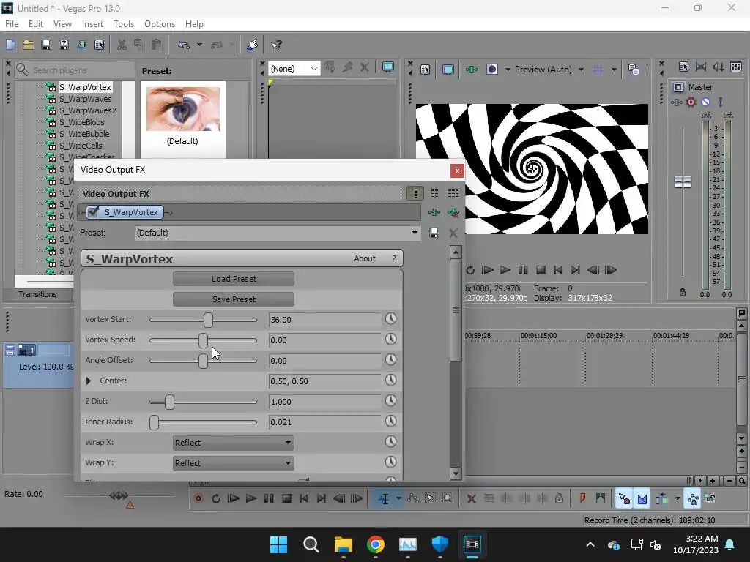
Task: Toggle the S_WarpVortex plug-in checkbox
Action: click(x=94, y=212)
